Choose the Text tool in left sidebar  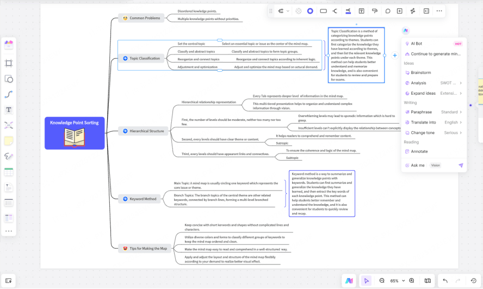9,109
